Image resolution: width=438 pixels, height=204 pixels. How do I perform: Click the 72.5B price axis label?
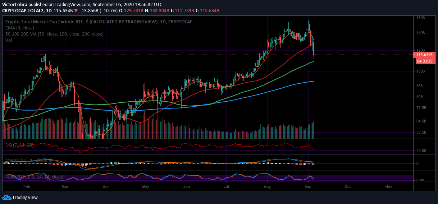coord(421,108)
